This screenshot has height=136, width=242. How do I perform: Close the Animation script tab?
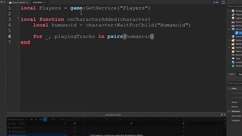tap(45, 2)
